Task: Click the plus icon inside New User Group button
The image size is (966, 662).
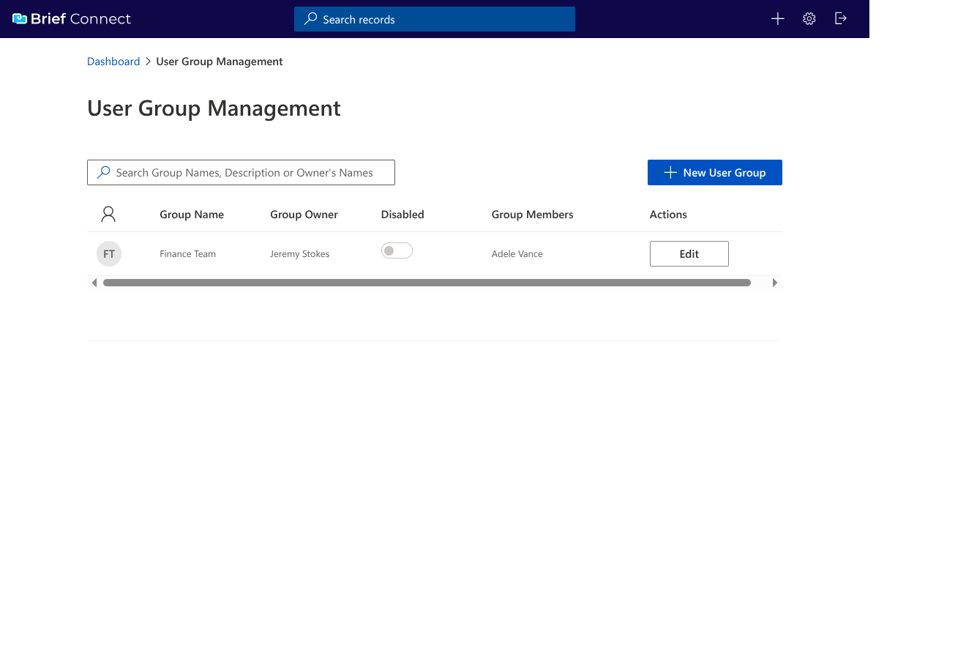Action: click(670, 172)
